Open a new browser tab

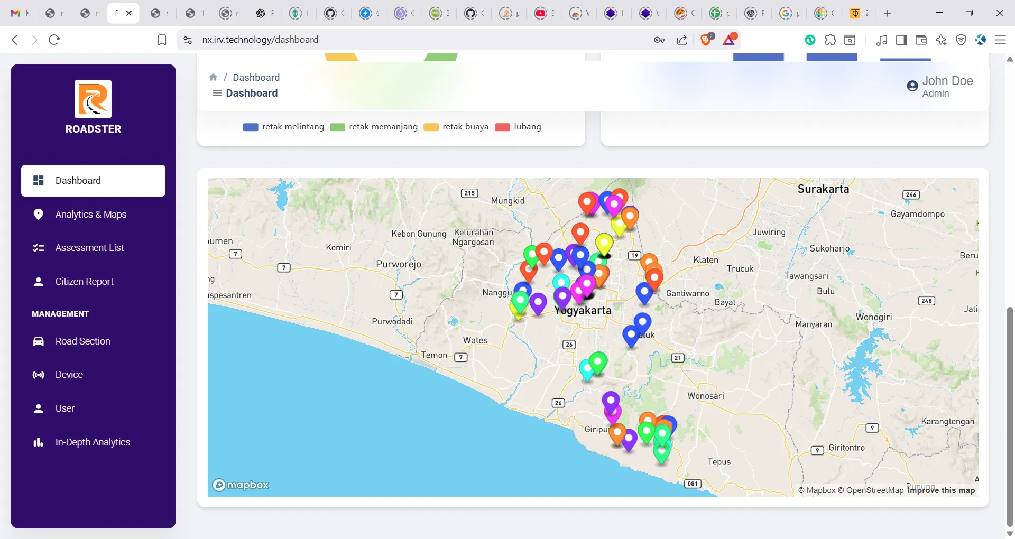pos(888,13)
